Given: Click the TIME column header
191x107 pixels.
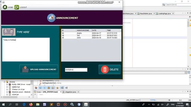Looking at the screenshot, I should 114,30.
